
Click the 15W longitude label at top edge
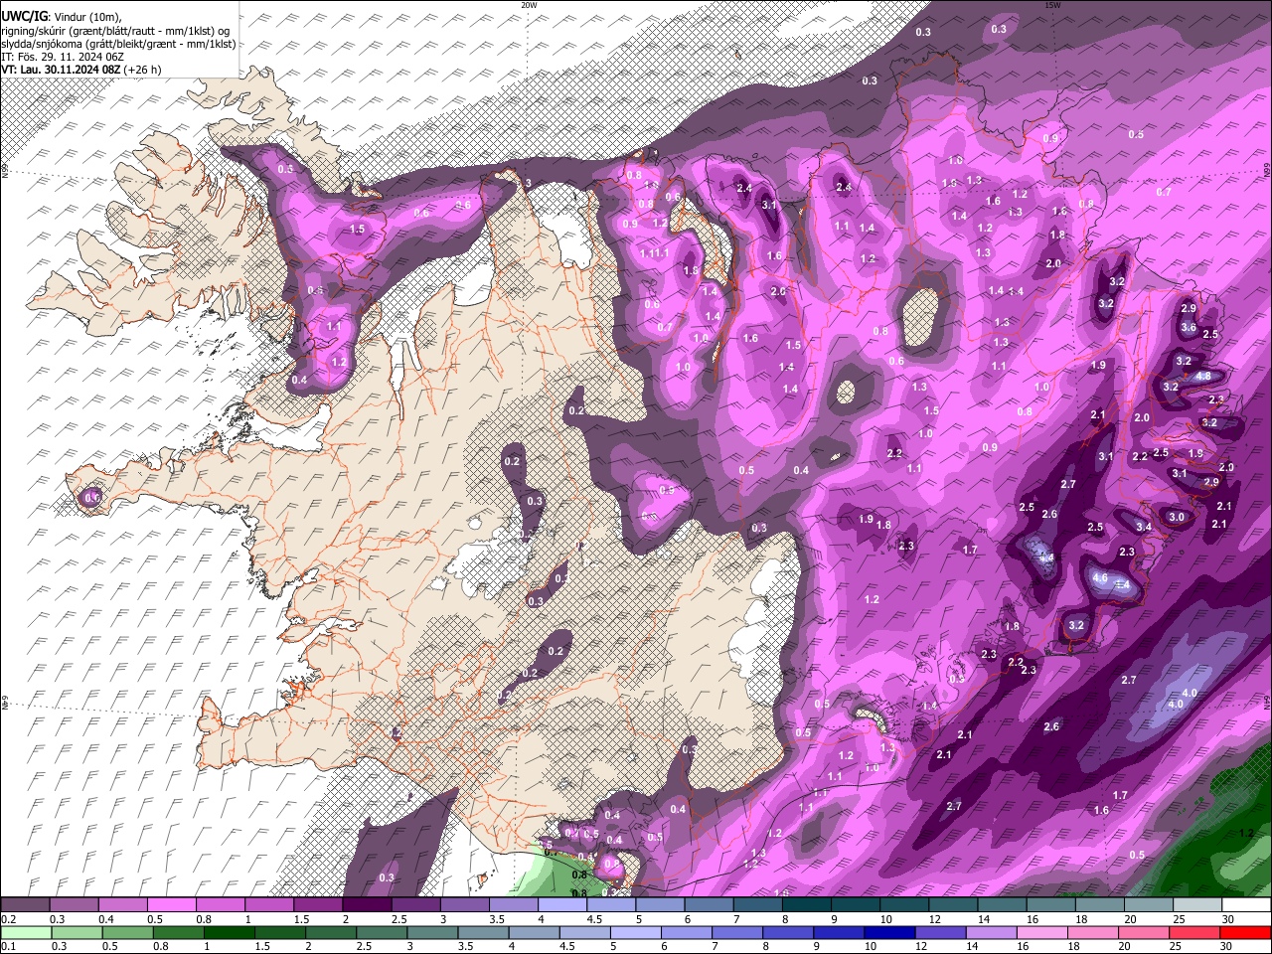(x=1052, y=5)
